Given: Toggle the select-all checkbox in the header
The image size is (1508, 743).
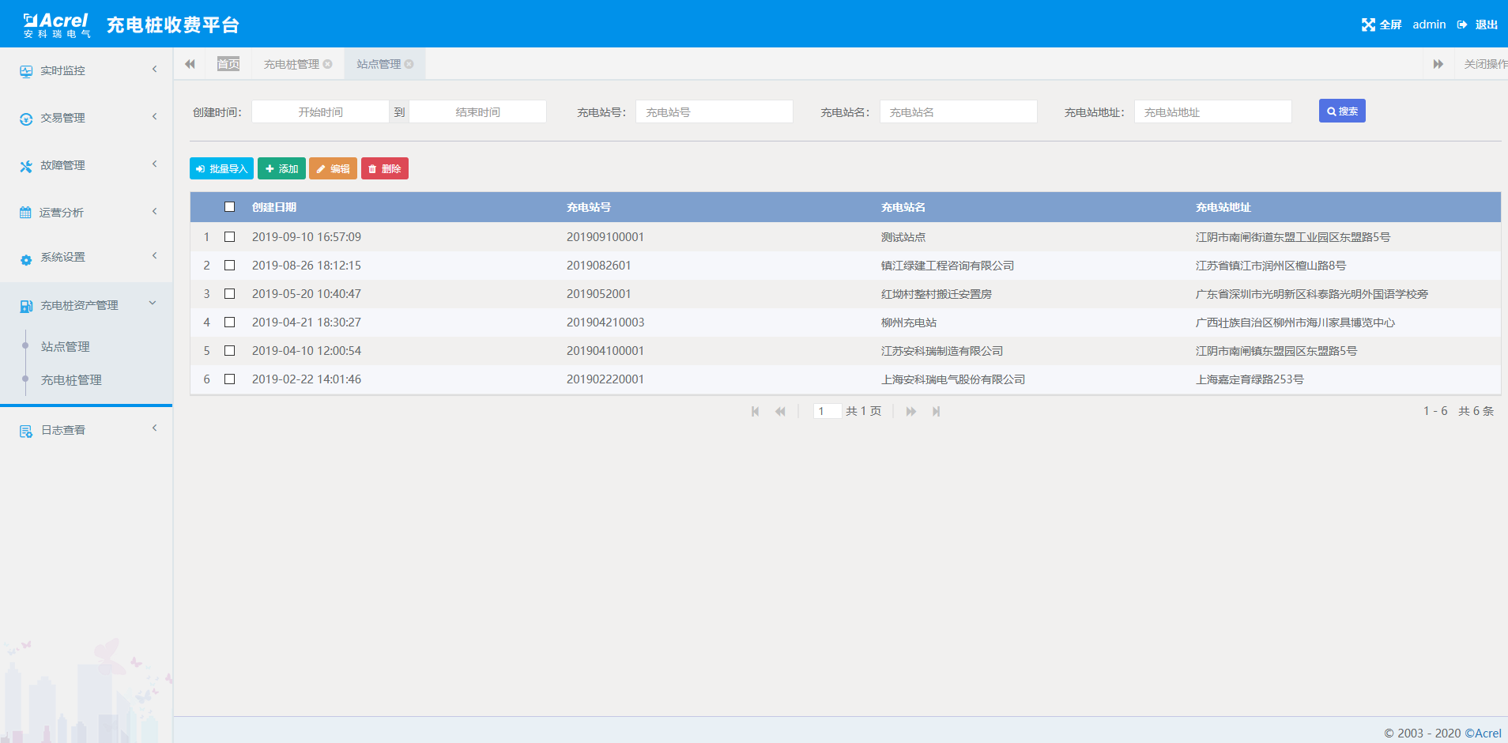Looking at the screenshot, I should pyautogui.click(x=229, y=207).
